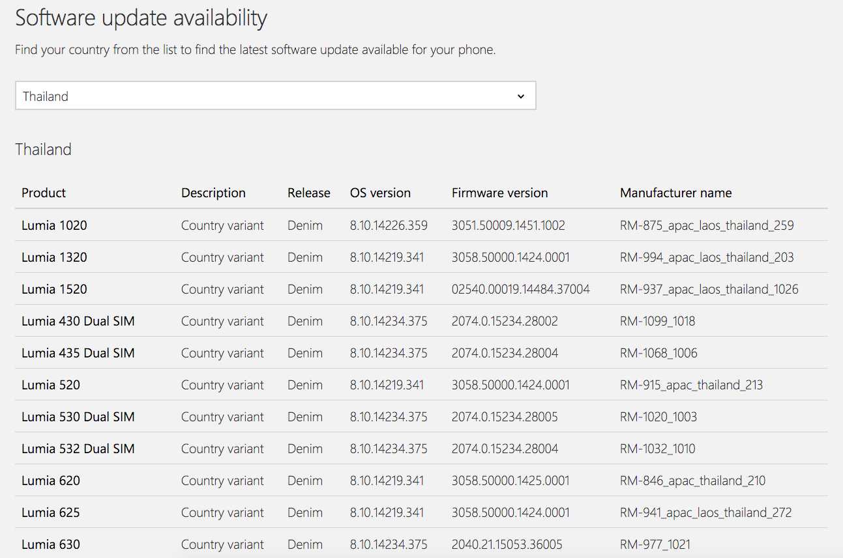This screenshot has width=843, height=558.
Task: Click the Lumia 1520 firmware version value
Action: 520,289
